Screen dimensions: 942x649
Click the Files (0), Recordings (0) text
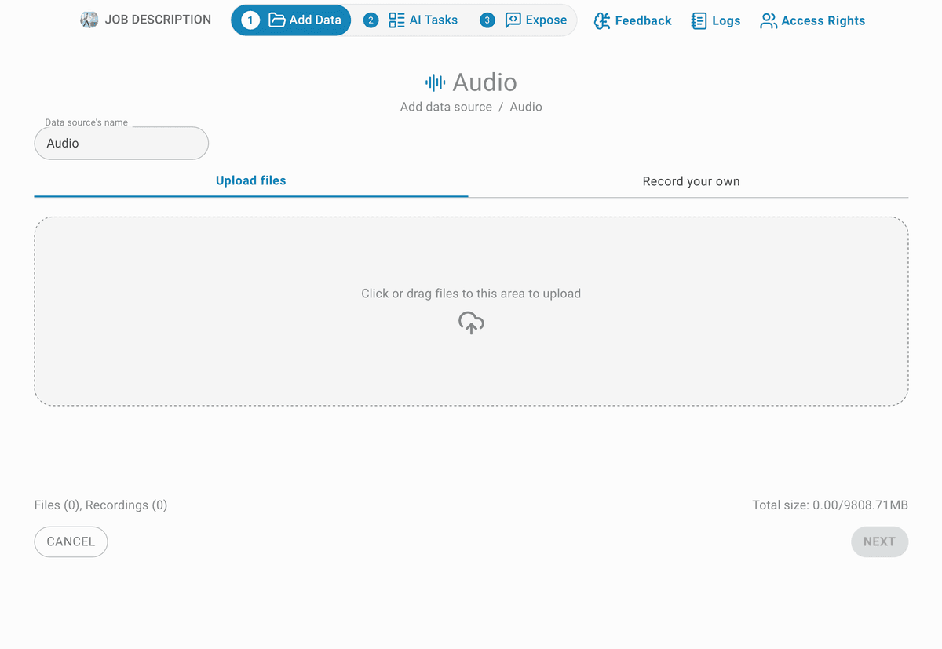tap(101, 505)
